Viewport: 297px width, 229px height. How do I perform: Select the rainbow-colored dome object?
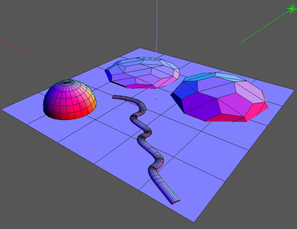70,100
